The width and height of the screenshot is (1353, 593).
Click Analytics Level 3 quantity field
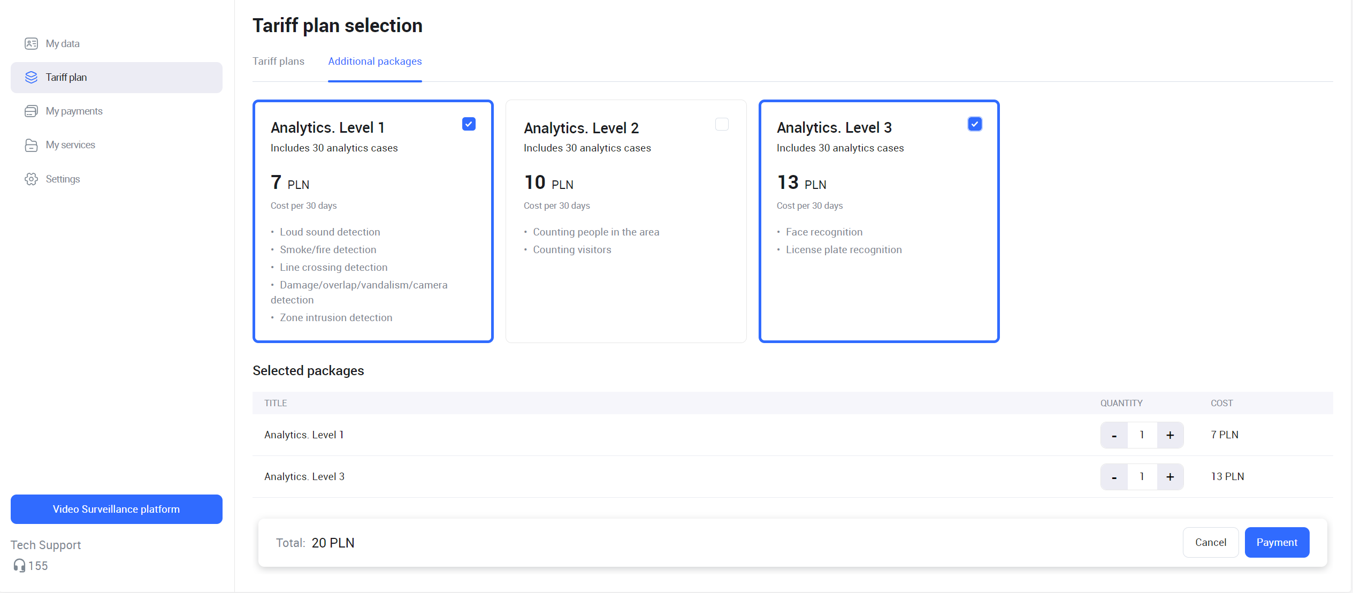(x=1142, y=477)
